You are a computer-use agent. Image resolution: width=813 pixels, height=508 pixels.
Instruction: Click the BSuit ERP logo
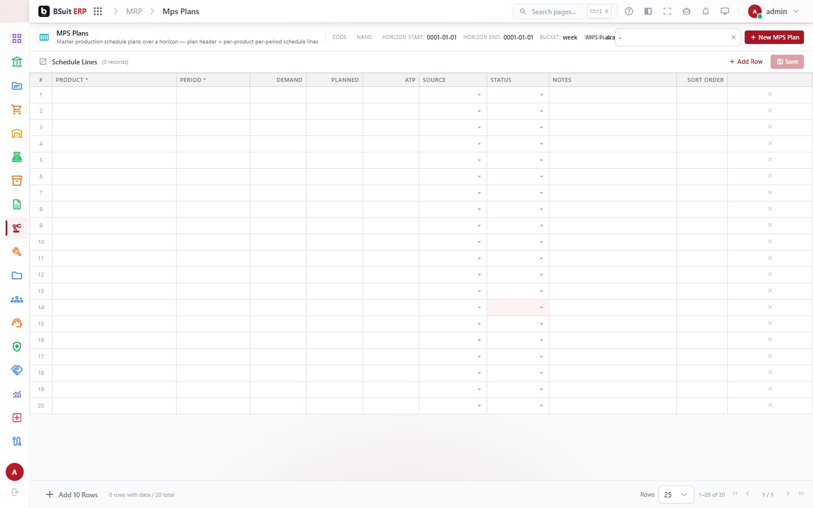click(62, 11)
